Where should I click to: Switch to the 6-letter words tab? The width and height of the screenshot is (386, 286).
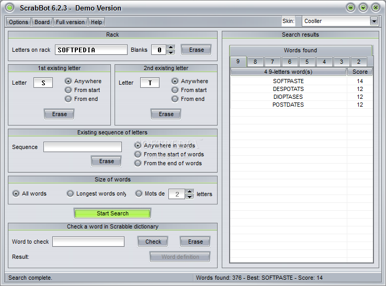290,62
